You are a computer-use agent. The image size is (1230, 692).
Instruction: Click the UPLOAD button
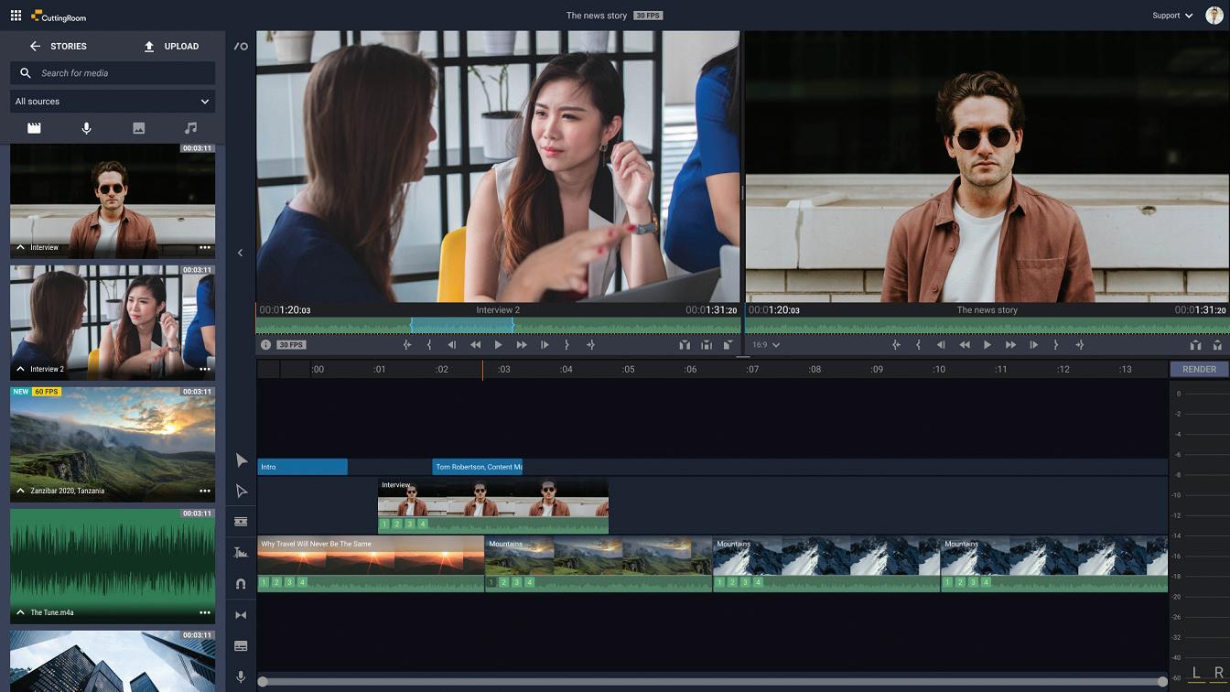[171, 46]
